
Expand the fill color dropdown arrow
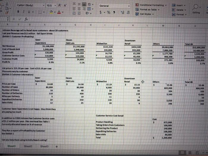55,12
